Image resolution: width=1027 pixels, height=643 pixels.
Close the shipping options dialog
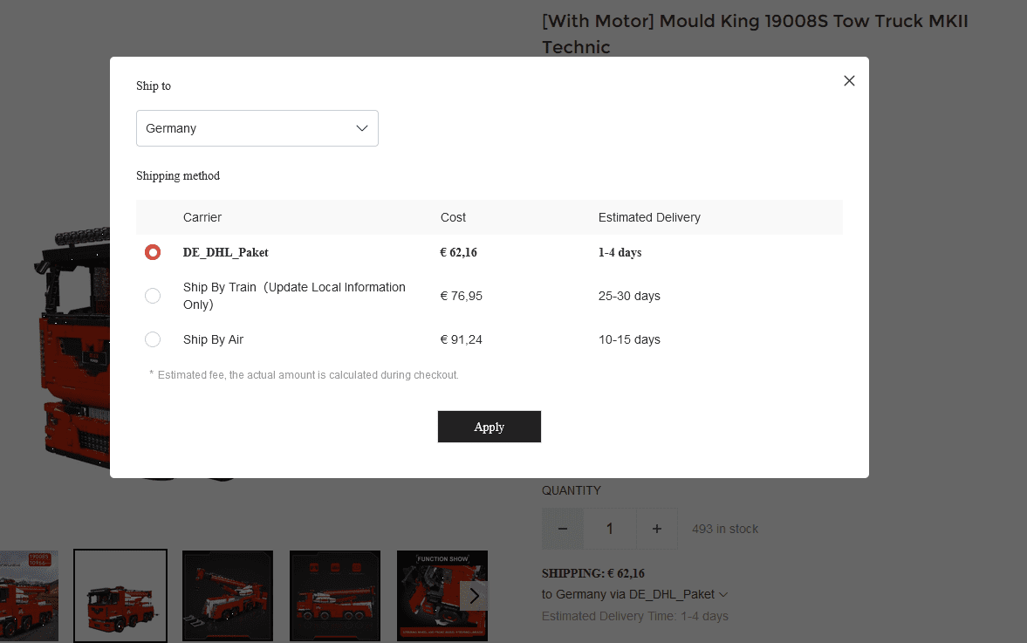849,80
